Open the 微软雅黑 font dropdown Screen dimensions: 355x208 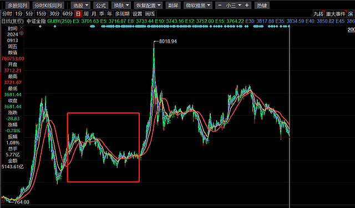pos(198,5)
